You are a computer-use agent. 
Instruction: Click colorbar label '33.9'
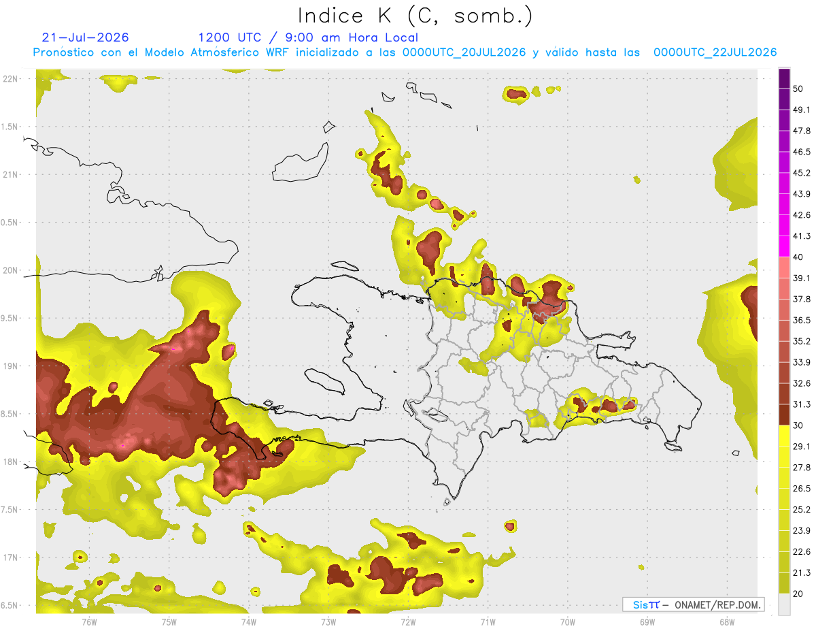[801, 362]
